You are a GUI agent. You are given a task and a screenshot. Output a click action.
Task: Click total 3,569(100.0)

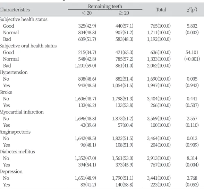(159, 119)
